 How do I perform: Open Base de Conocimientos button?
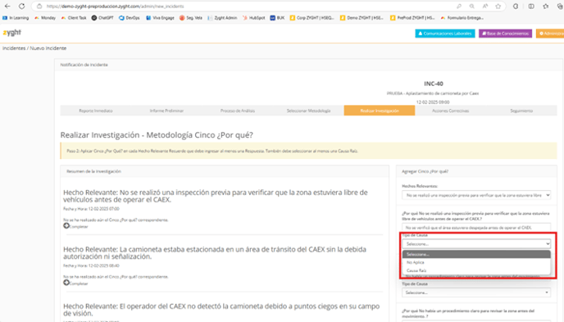click(x=505, y=34)
